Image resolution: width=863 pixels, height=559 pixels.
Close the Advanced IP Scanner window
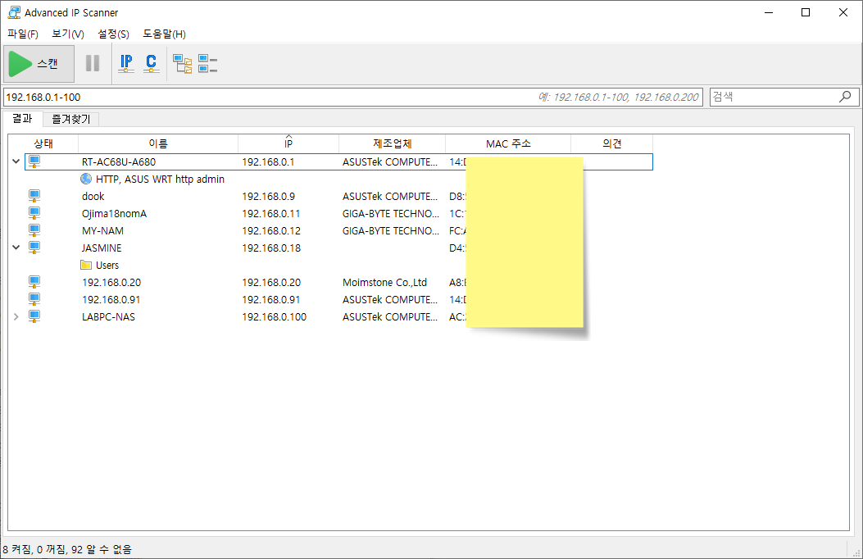click(x=843, y=12)
